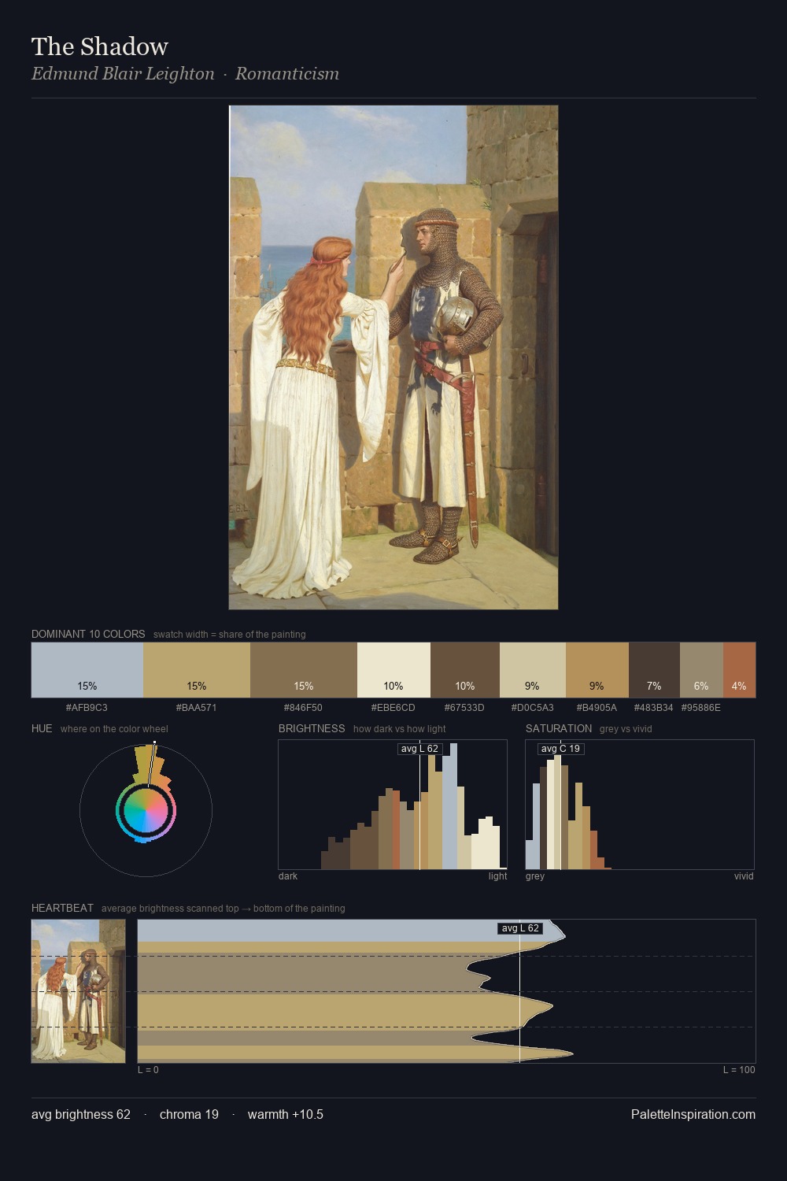Click the 'vivid' axis label
The width and height of the screenshot is (787, 1181).
click(744, 876)
